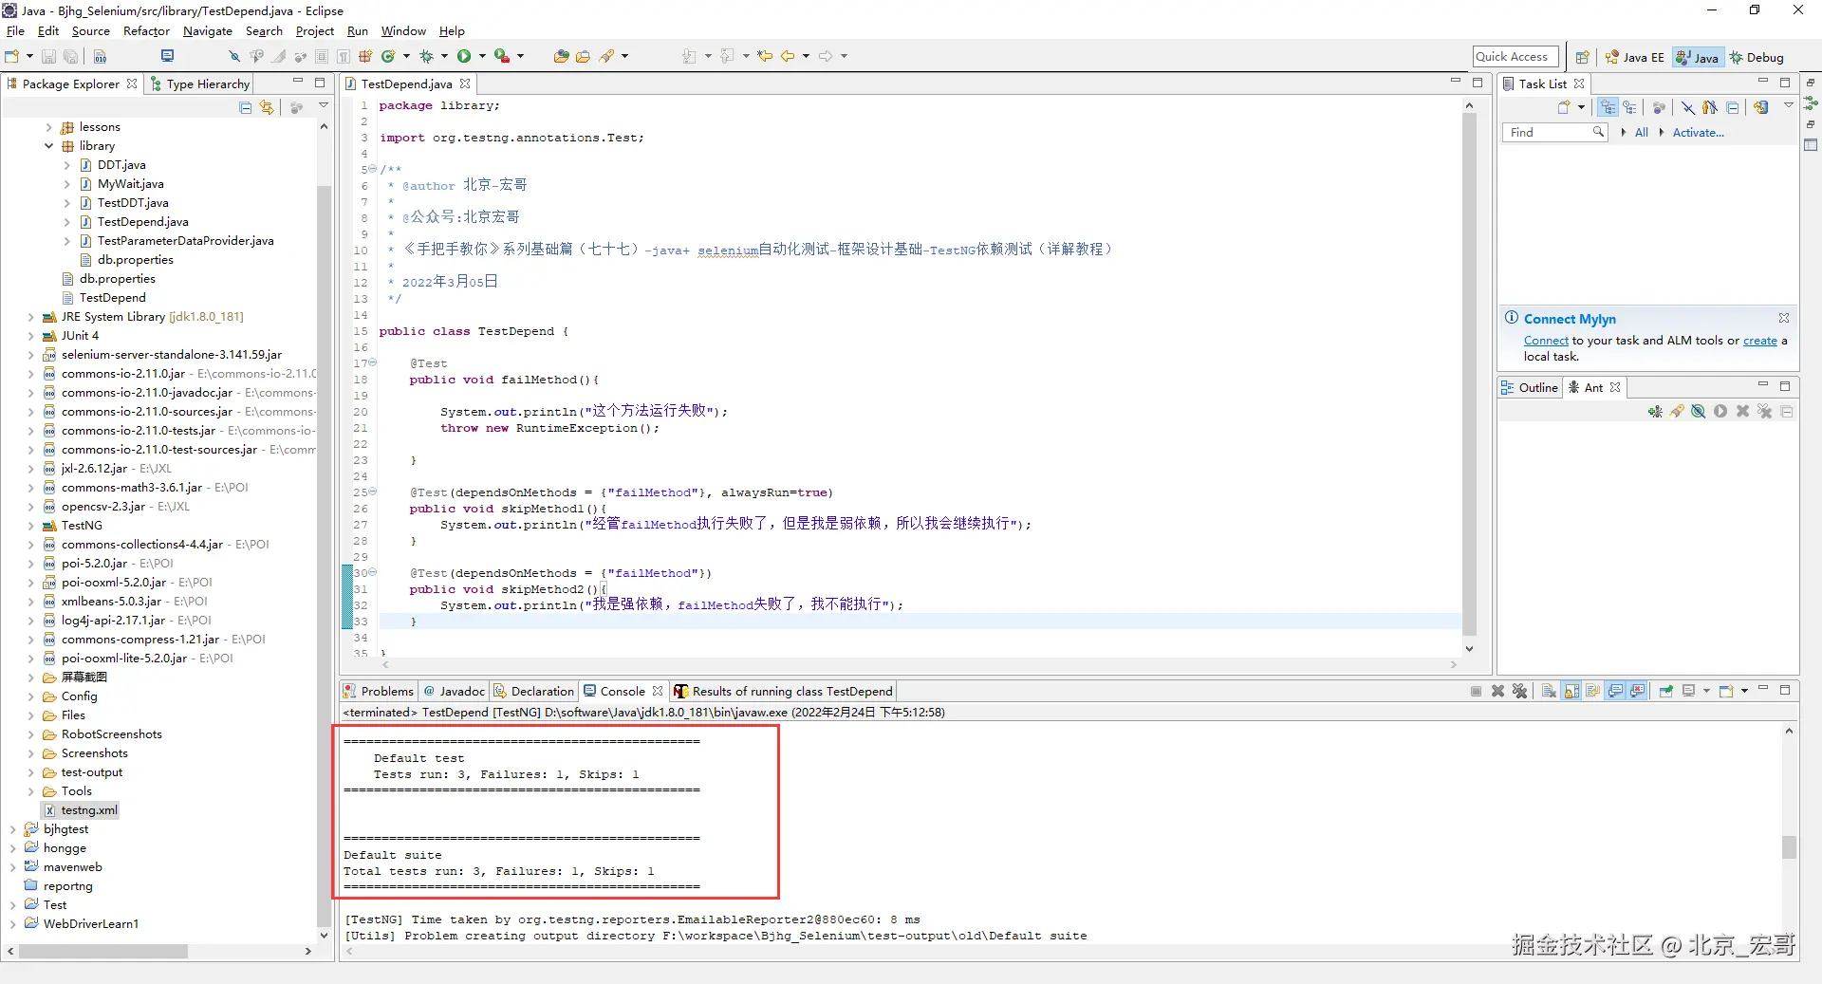
Task: Toggle Show Whitespace Characters in toolbar
Action: (344, 56)
